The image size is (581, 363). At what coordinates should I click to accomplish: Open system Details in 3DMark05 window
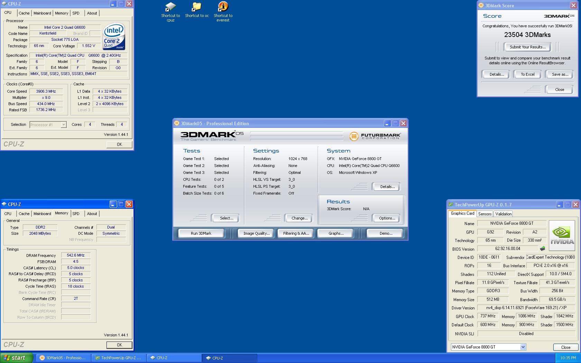(x=387, y=187)
